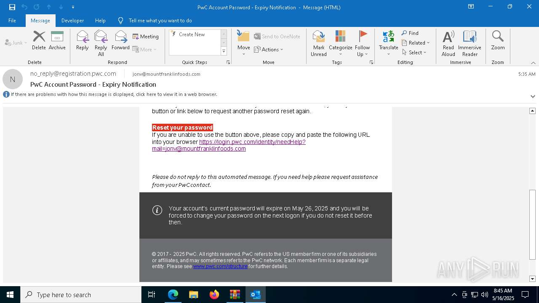539x303 pixels.
Task: Open the Related dropdown
Action: 416,43
